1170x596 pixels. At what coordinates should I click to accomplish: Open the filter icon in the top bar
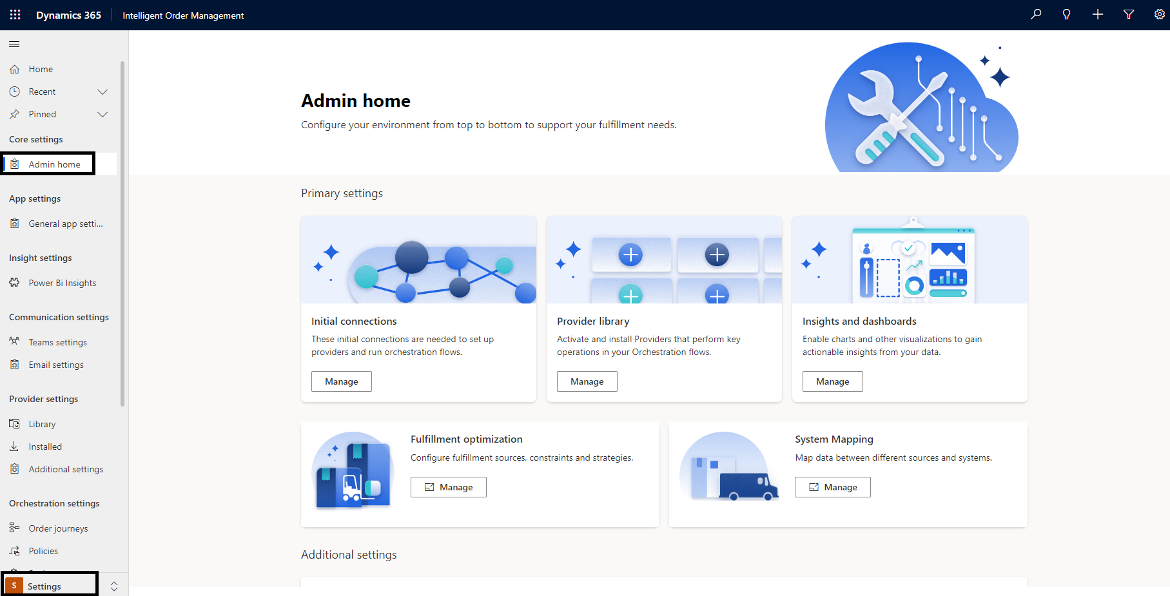click(x=1128, y=14)
